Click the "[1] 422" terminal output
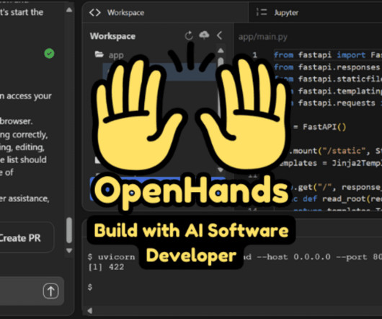382x319 pixels. point(106,267)
